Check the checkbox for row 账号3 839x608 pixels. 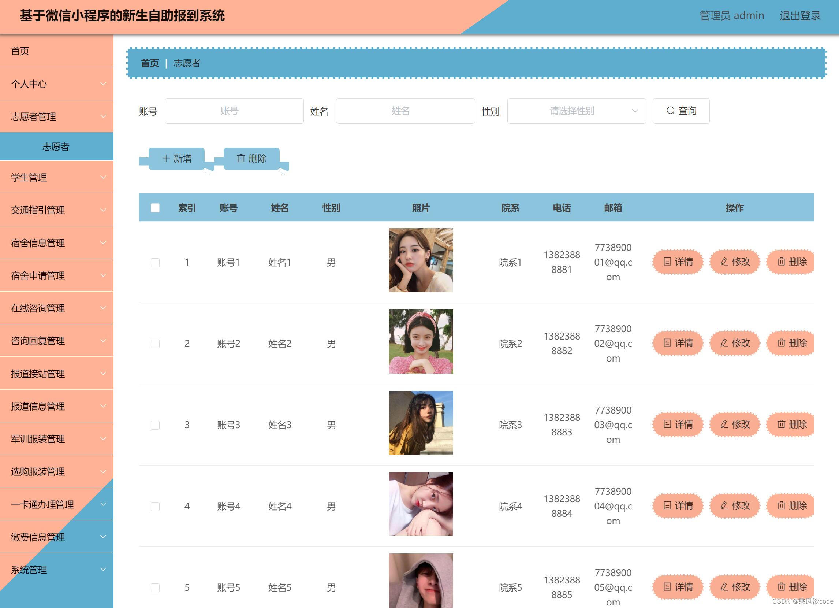155,425
